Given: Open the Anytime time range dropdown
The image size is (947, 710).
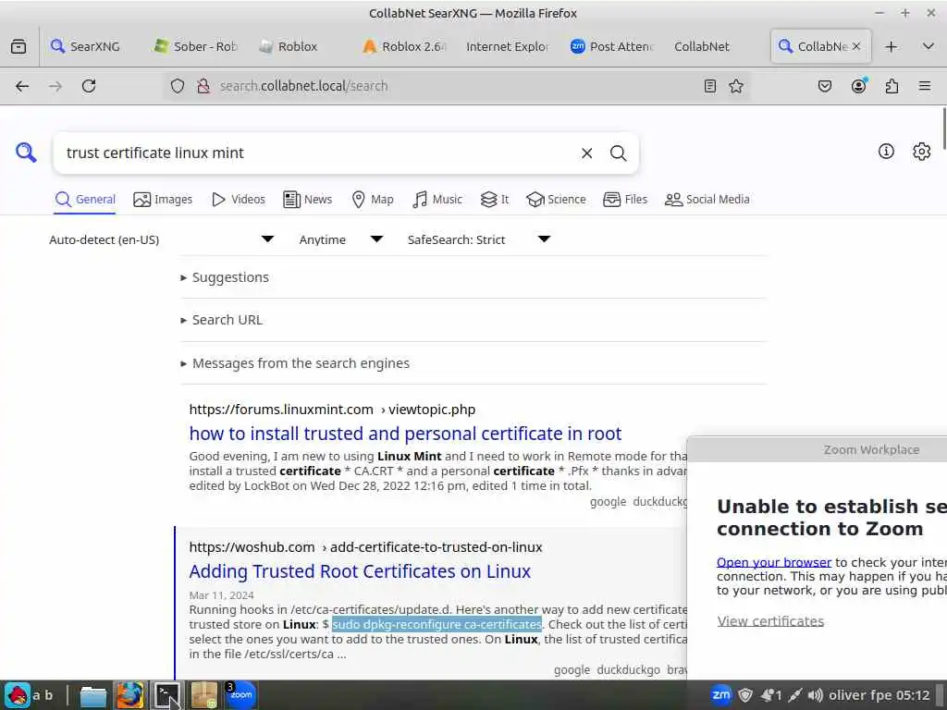Looking at the screenshot, I should [340, 239].
